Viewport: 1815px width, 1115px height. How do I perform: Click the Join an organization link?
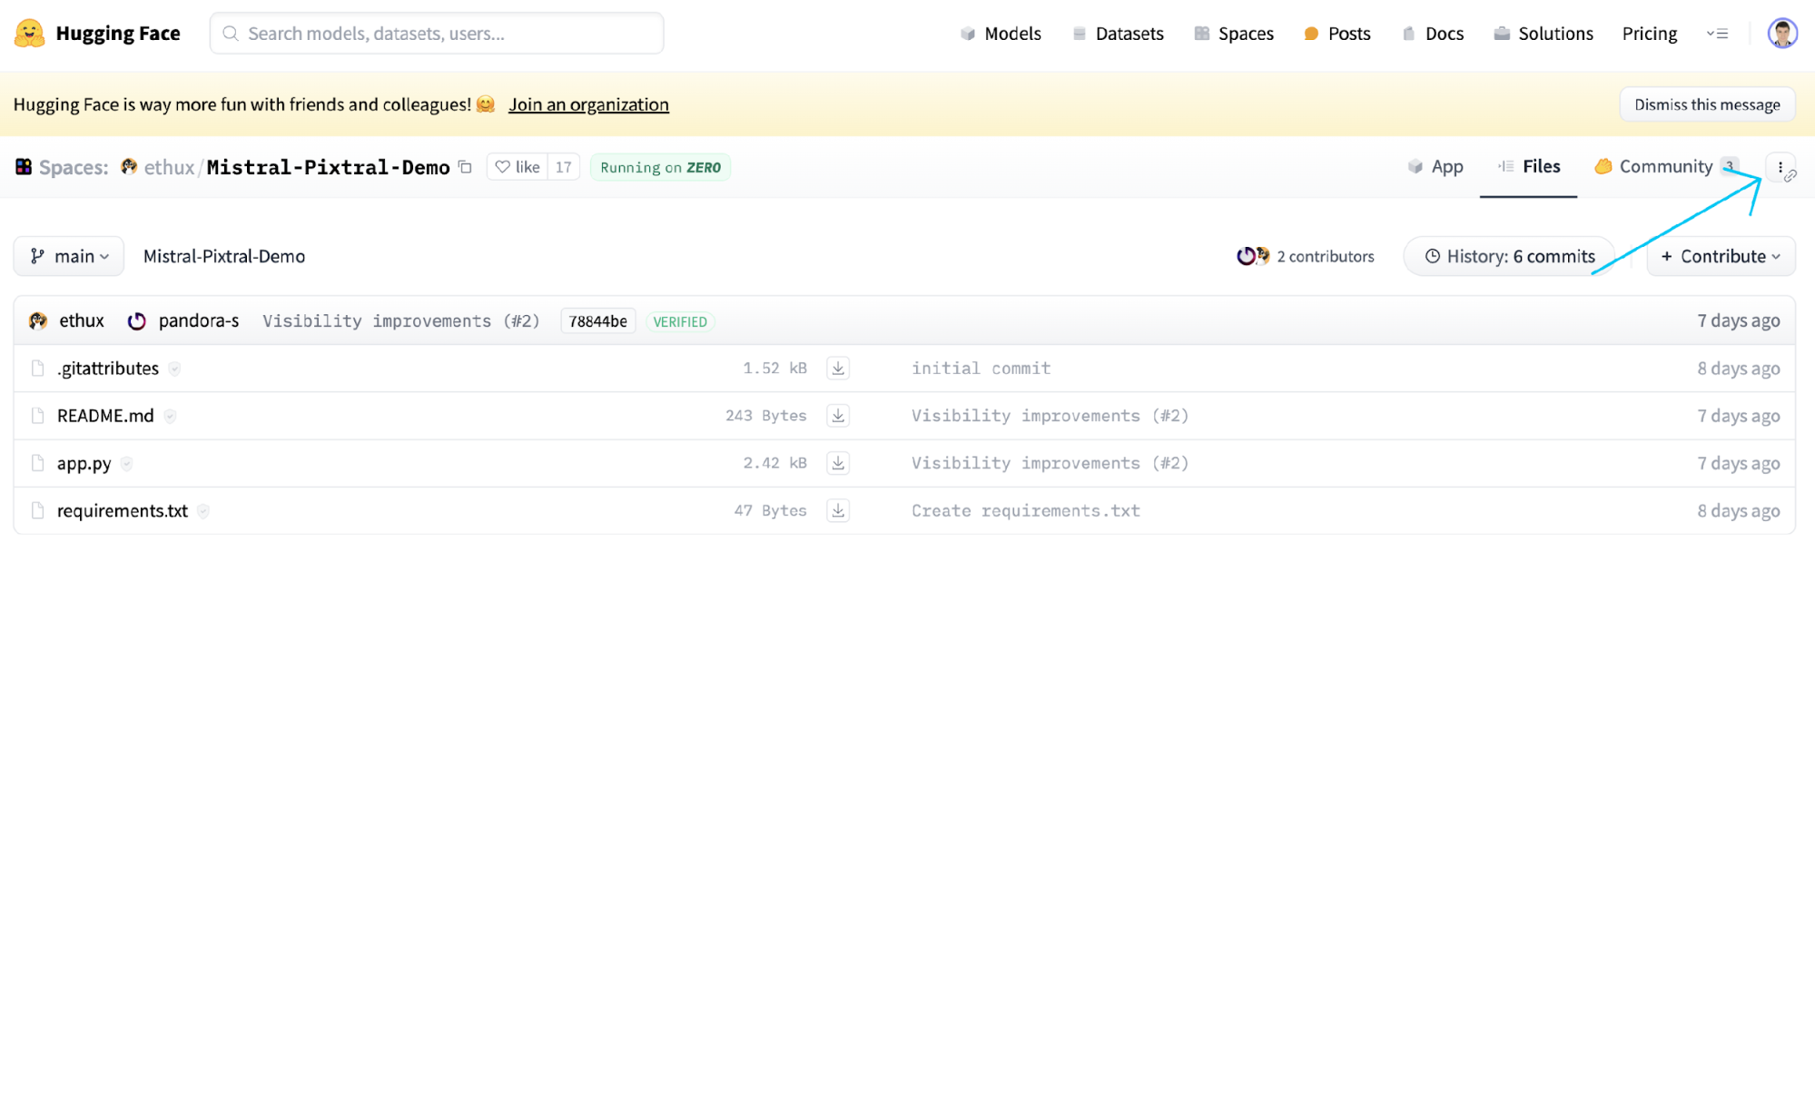tap(588, 104)
